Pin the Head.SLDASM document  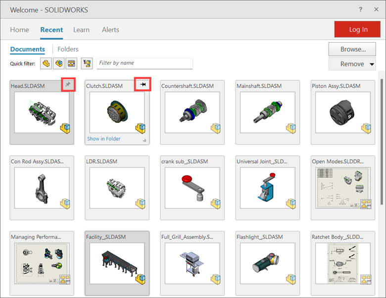(68, 84)
